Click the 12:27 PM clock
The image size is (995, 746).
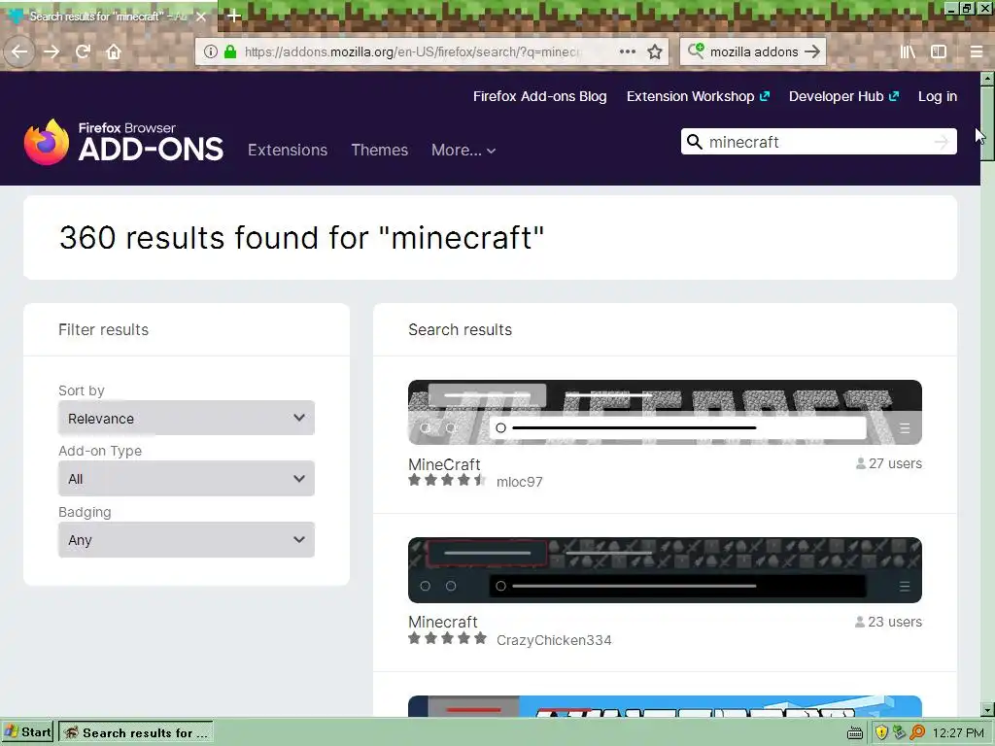pos(958,733)
